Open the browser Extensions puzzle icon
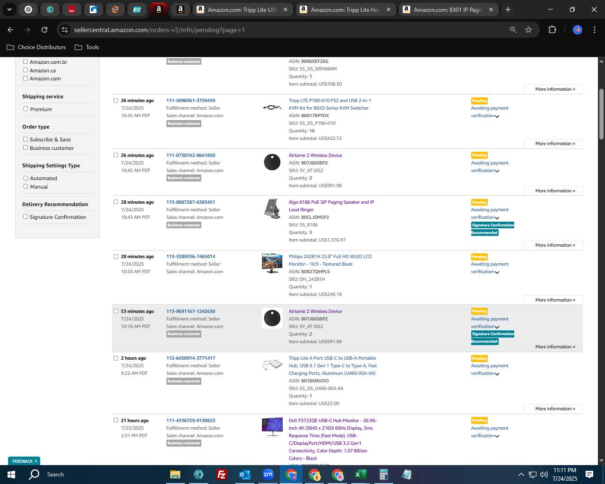Screen dimensions: 605x484 pos(552,30)
